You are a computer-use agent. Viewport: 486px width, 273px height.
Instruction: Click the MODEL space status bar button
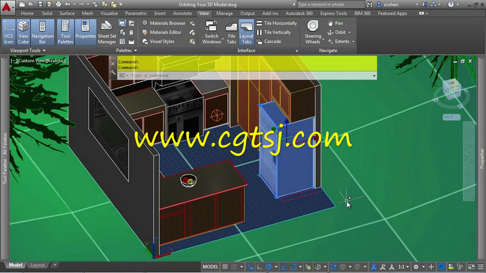pyautogui.click(x=210, y=266)
